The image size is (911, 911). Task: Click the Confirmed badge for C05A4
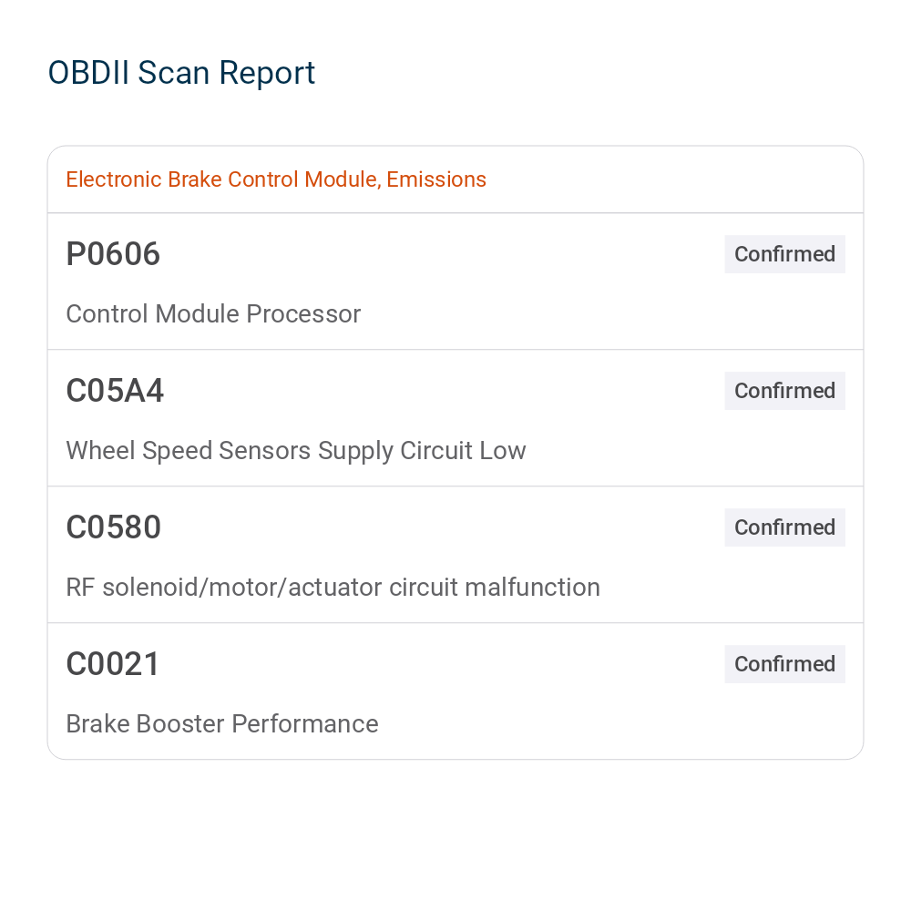click(784, 391)
